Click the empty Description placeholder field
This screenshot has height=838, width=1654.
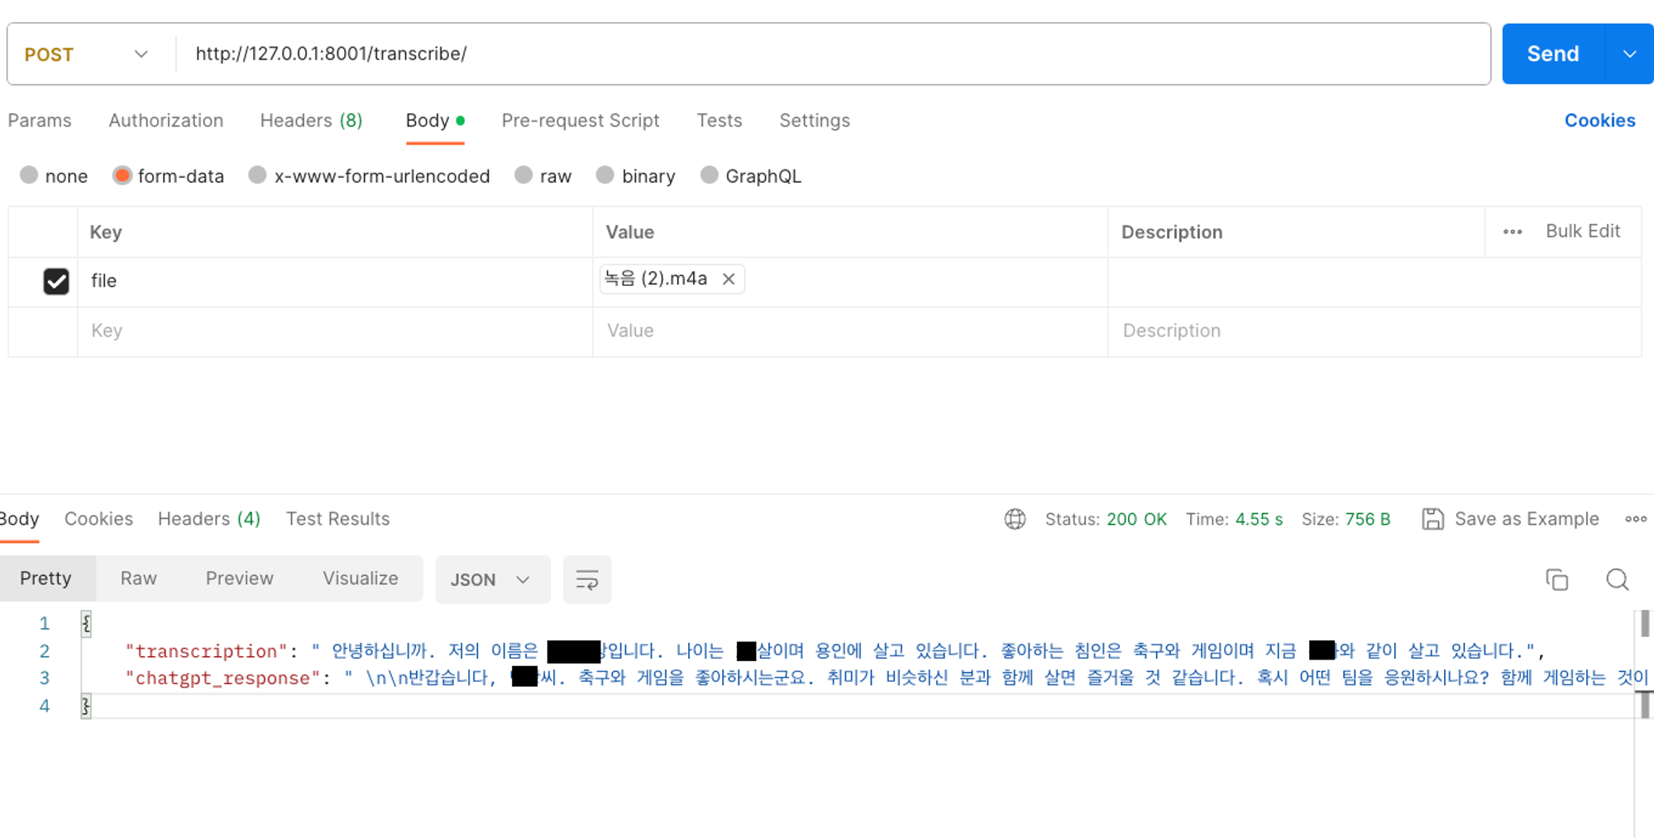1374,331
